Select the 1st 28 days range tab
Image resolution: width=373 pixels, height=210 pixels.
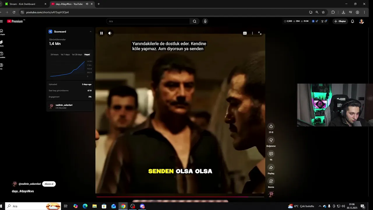pos(77,55)
